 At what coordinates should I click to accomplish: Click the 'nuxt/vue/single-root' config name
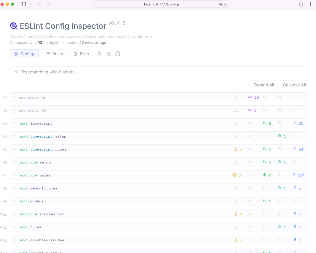(x=41, y=214)
